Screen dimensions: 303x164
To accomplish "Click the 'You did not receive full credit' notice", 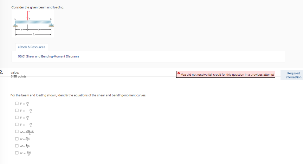I will click(x=226, y=74).
